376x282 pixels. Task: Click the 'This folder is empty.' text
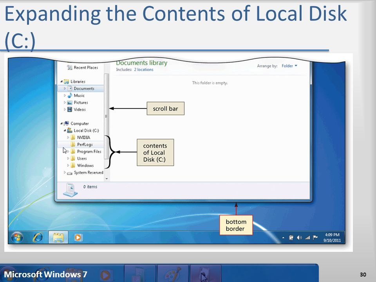coord(210,83)
